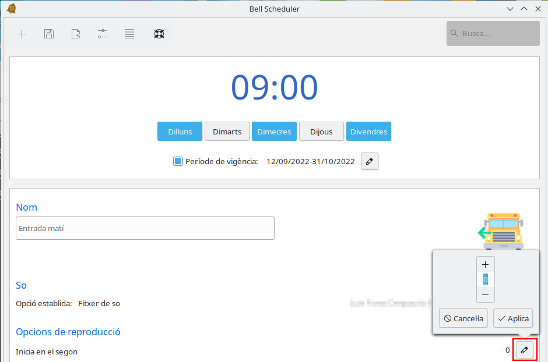548x362 pixels.
Task: Click the save floppy disk icon
Action: tap(49, 34)
